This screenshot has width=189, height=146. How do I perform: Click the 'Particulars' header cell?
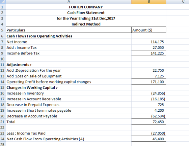(69, 30)
